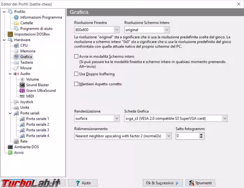The width and height of the screenshot is (244, 188).
Task: Click the Memoria icon
Action: [16, 51]
